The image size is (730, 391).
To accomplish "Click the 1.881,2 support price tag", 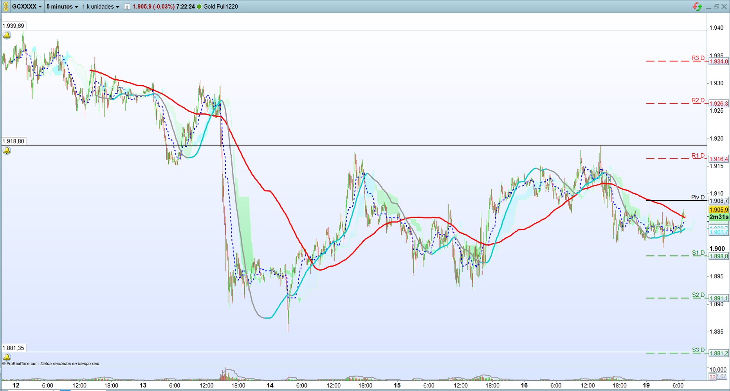I will tap(719, 353).
